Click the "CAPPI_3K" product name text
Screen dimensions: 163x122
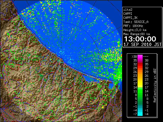point(130,18)
